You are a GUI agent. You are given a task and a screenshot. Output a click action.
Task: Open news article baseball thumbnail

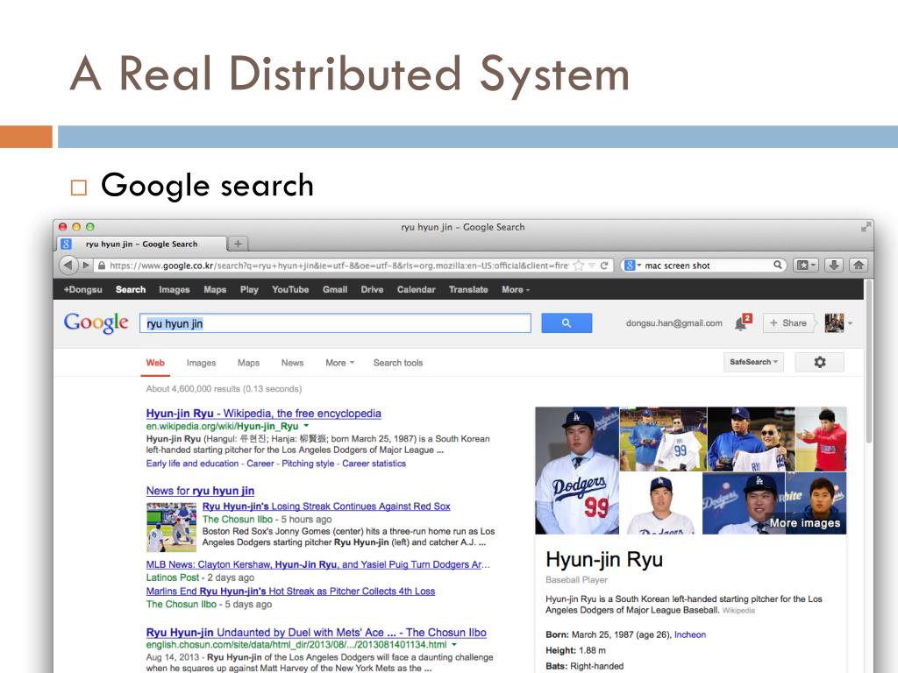[x=171, y=527]
